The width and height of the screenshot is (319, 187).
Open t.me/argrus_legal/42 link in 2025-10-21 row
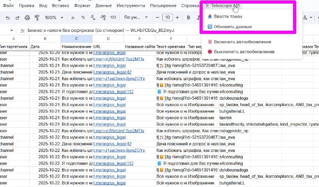(112, 72)
